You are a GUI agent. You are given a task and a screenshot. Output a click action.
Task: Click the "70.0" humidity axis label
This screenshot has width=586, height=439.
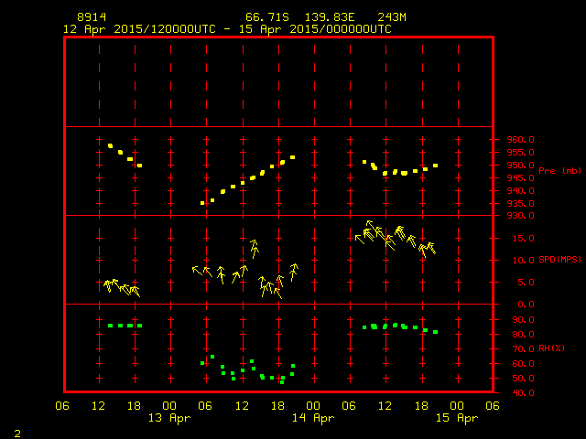click(x=523, y=349)
